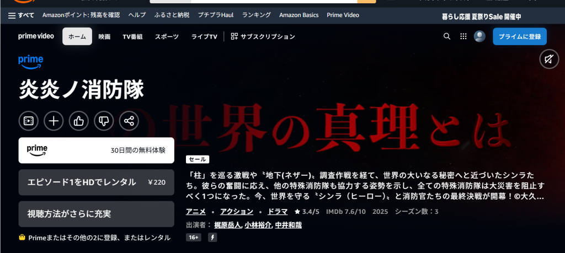This screenshot has width=565, height=253.
Task: Select the ホーム tab
Action: [77, 36]
